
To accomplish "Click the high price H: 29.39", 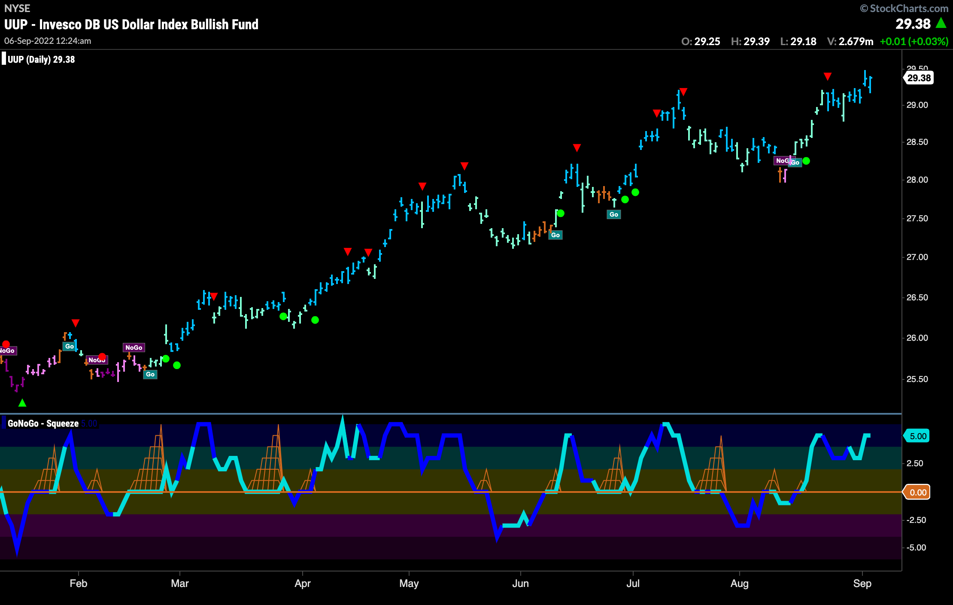I will pyautogui.click(x=750, y=41).
